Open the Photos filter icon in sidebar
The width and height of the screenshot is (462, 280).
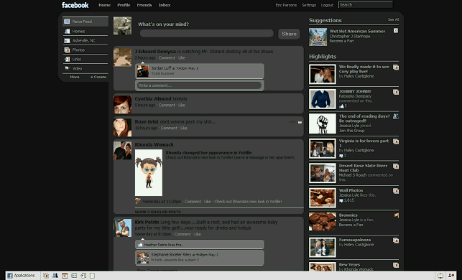[x=67, y=50]
